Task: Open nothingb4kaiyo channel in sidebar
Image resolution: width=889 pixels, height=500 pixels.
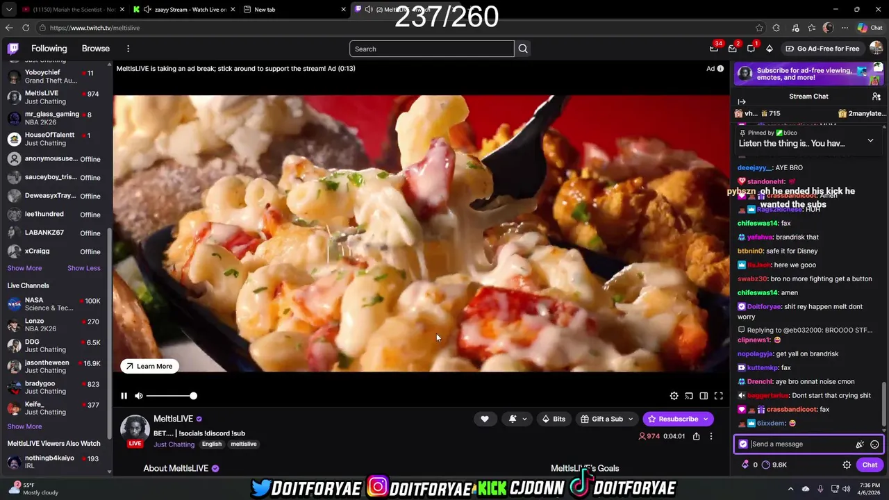Action: [54, 462]
